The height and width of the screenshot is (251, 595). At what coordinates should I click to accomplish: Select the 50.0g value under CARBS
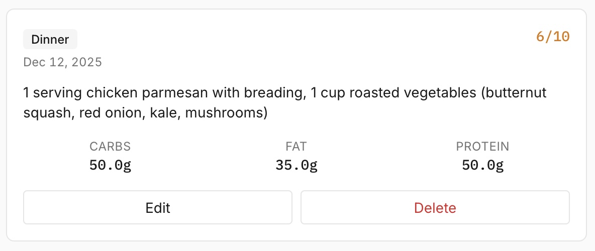[x=110, y=165]
